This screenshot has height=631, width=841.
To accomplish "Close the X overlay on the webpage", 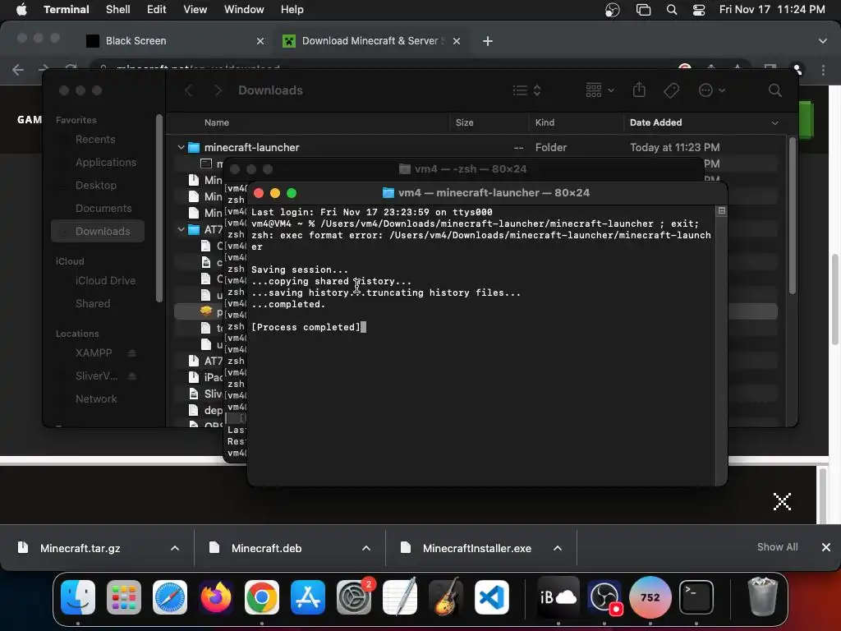I will (x=782, y=502).
